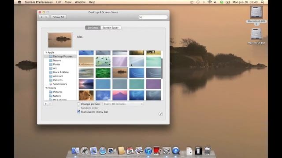Open the Help menu
Image resolution: width=282 pixels, height=158 pixels.
(x=92, y=2)
